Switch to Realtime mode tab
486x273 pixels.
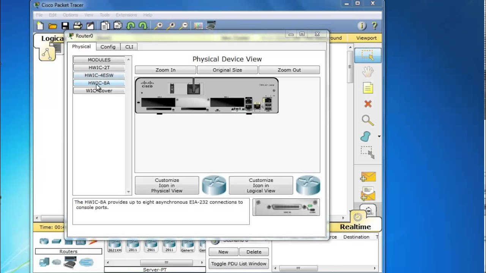coord(355,227)
